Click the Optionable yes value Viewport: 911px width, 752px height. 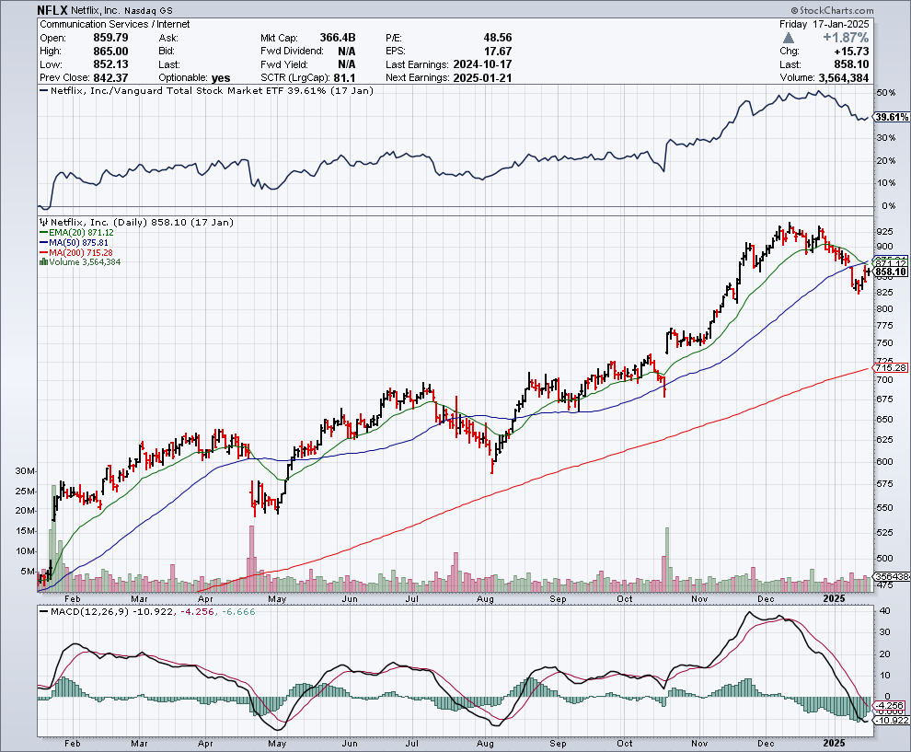(x=221, y=78)
